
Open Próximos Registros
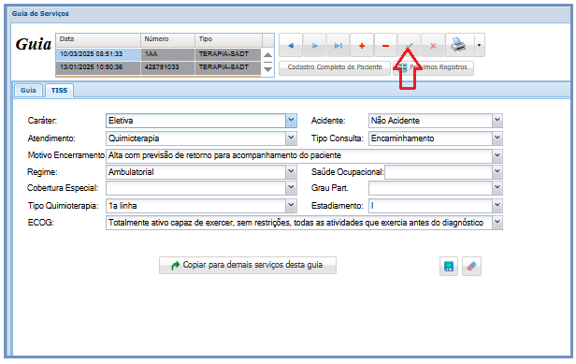(x=434, y=67)
